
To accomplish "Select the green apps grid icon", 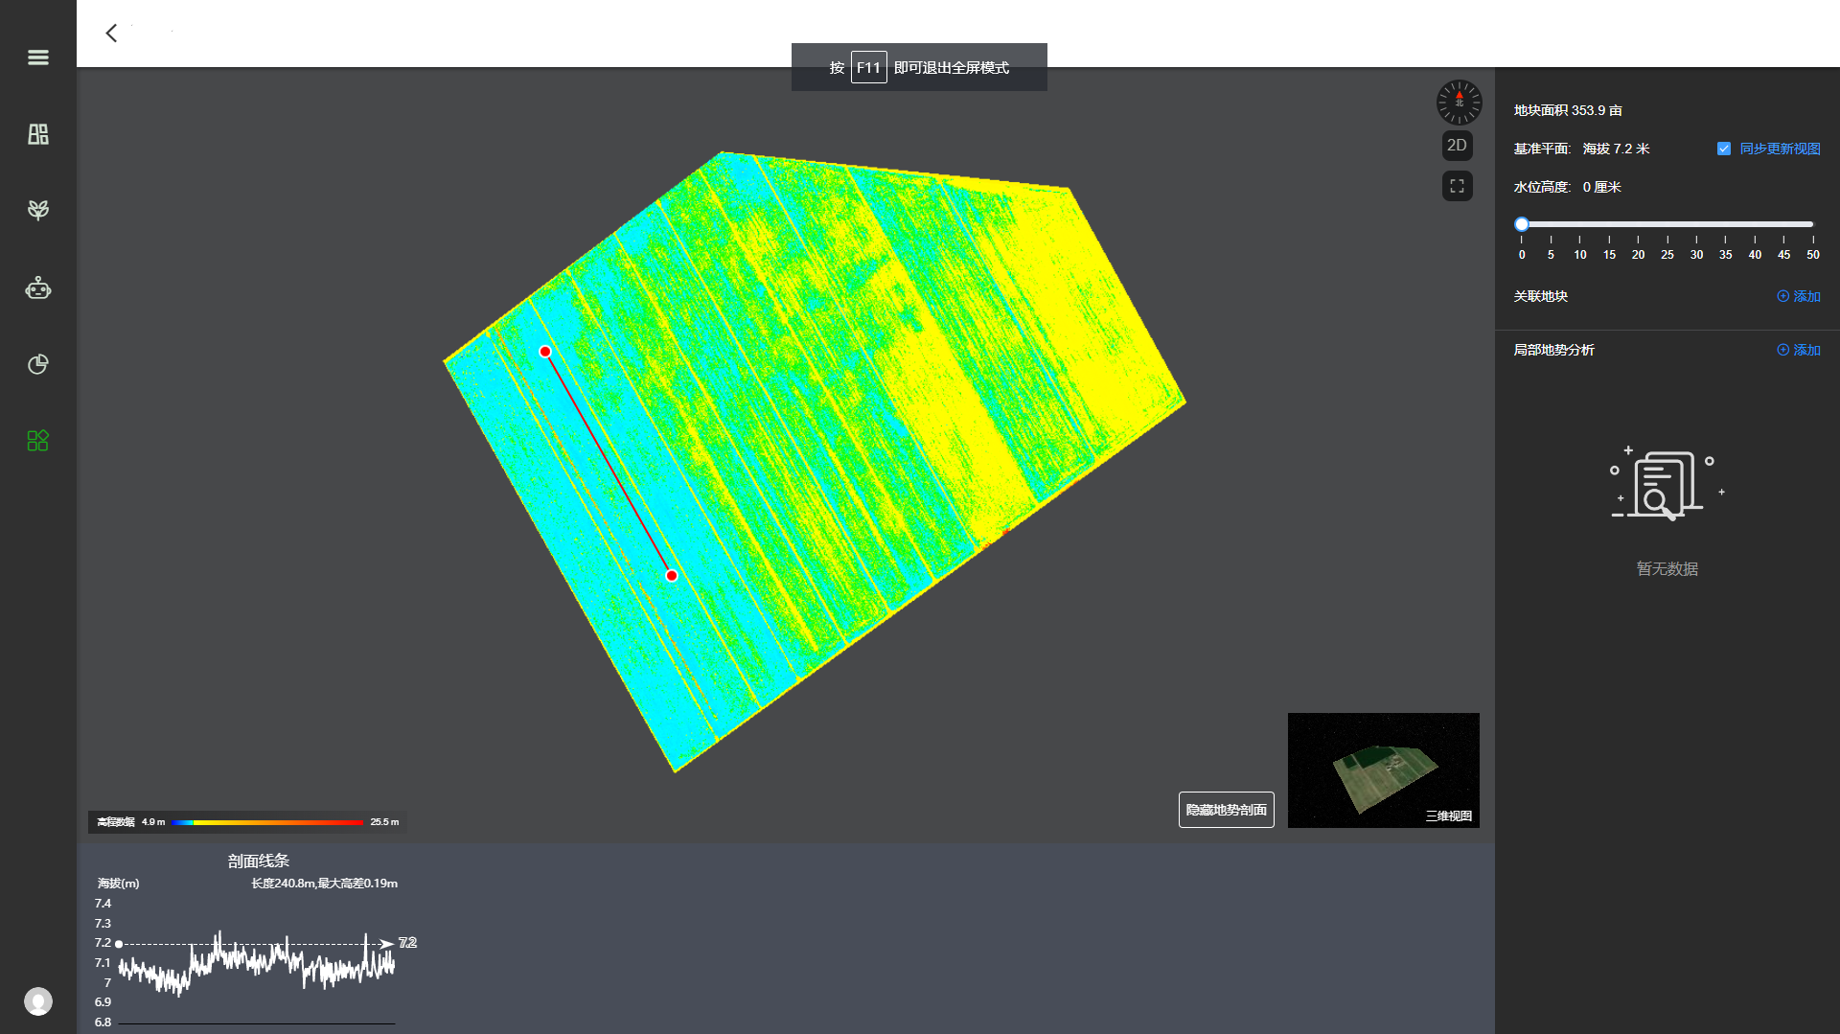I will pyautogui.click(x=38, y=441).
